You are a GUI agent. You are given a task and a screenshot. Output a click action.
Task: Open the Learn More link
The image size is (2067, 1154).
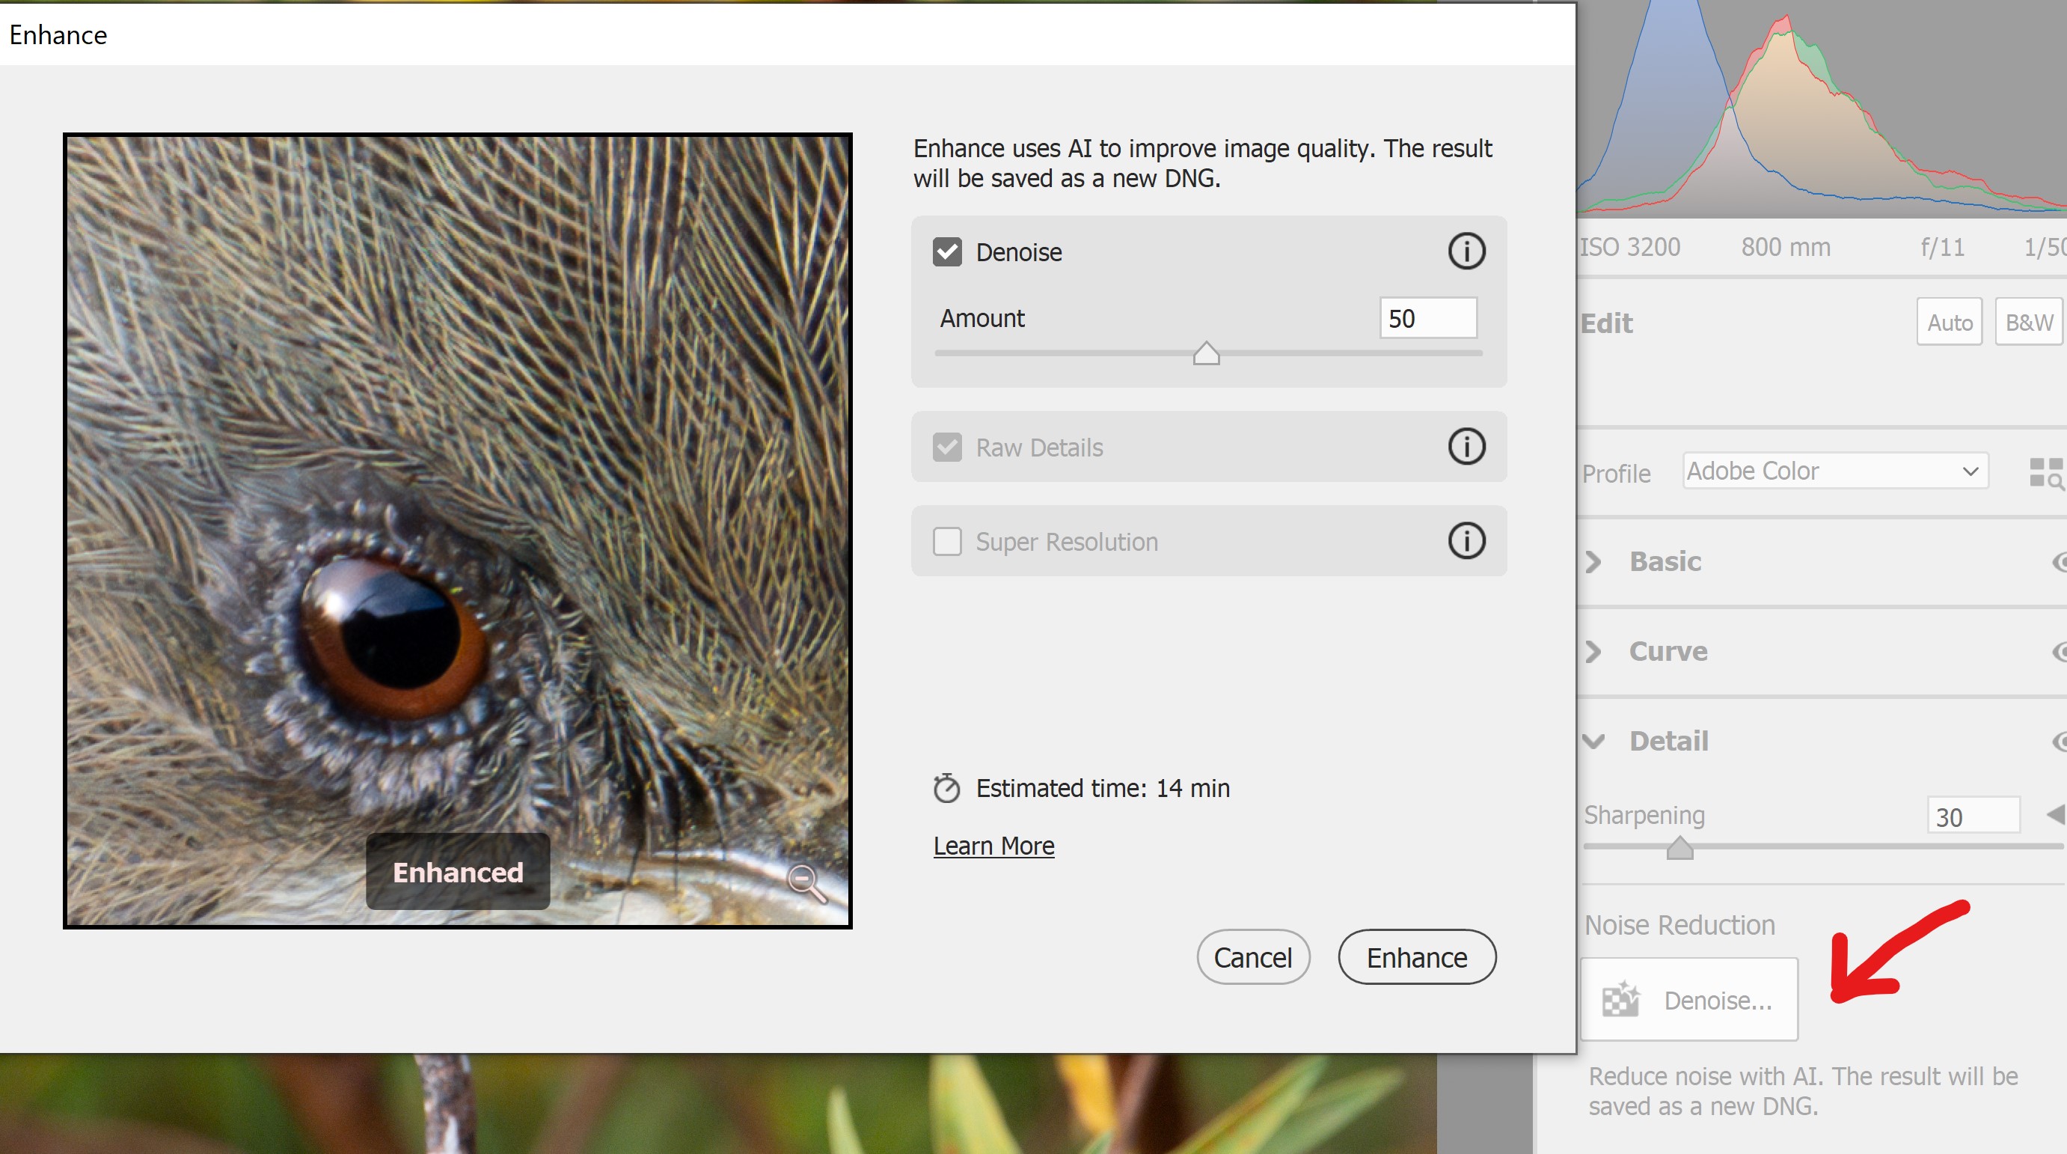[993, 845]
